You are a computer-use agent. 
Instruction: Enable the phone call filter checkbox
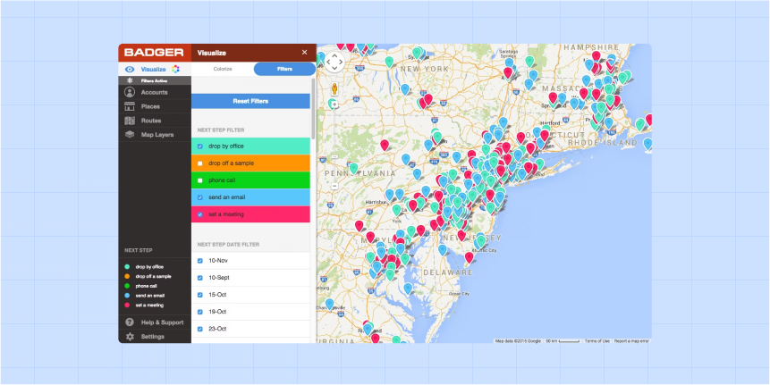(199, 180)
